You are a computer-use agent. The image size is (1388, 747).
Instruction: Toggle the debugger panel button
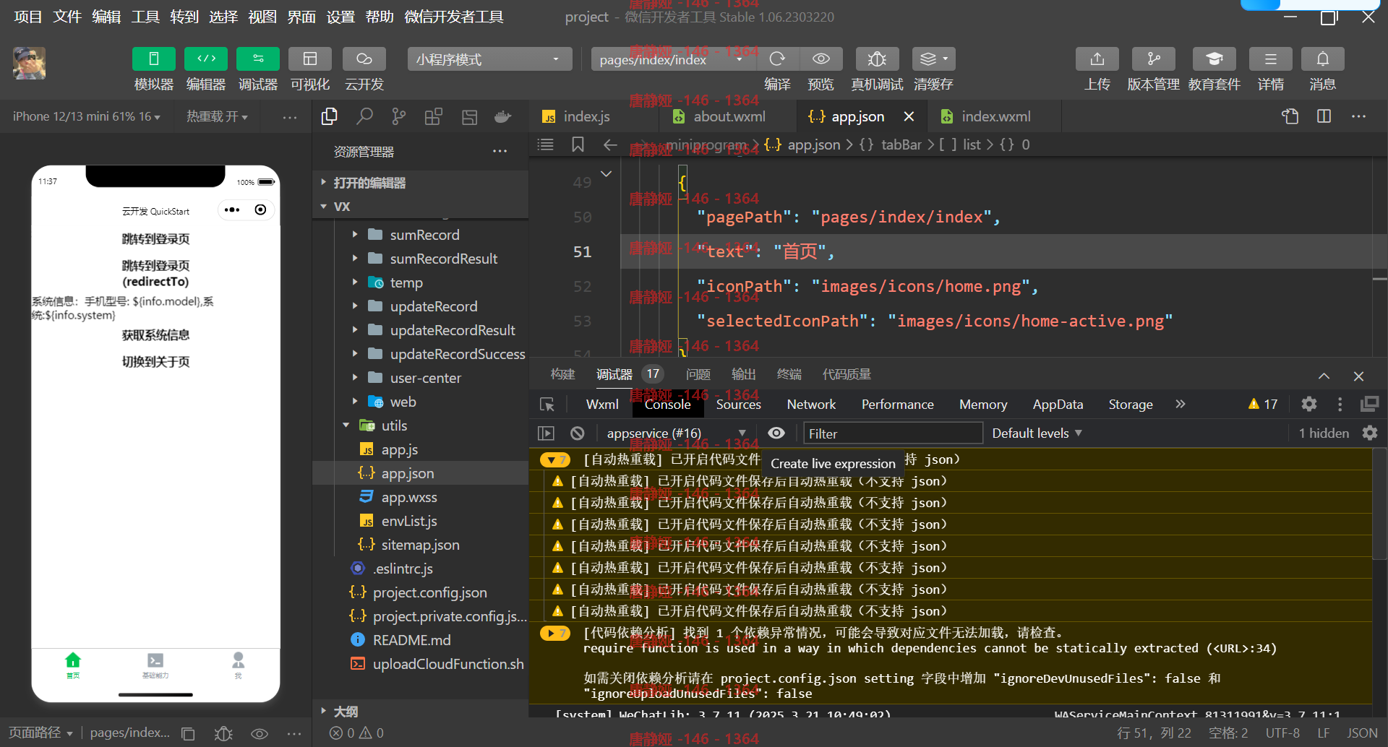pyautogui.click(x=258, y=59)
